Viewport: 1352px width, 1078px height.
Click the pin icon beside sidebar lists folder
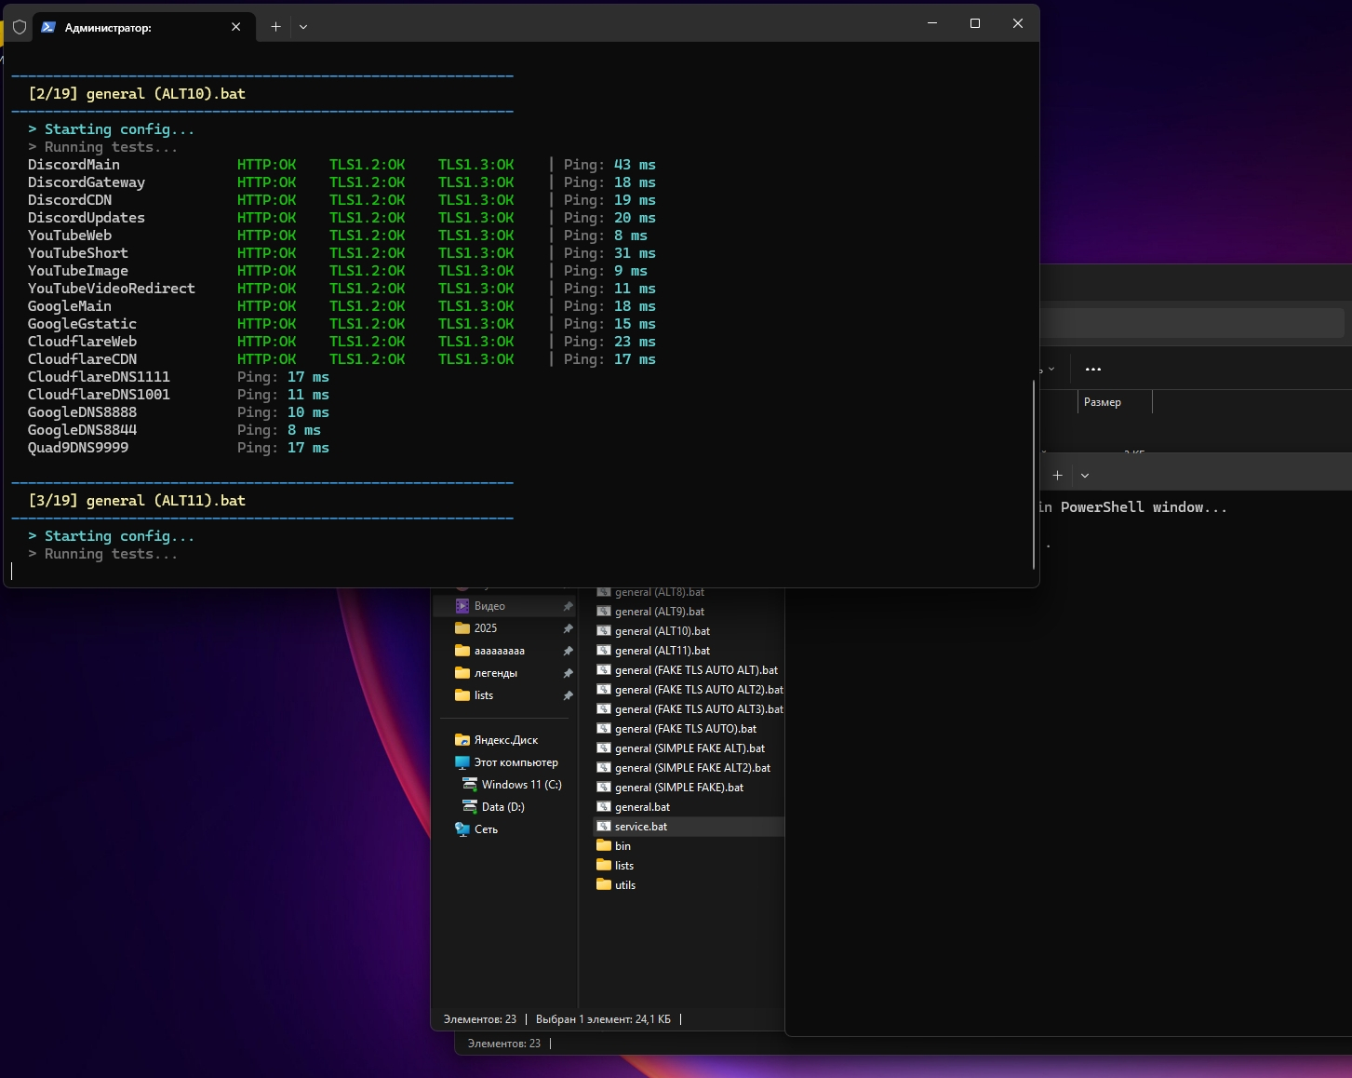568,695
